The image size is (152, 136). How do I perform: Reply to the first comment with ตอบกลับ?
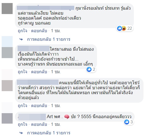(39, 31)
